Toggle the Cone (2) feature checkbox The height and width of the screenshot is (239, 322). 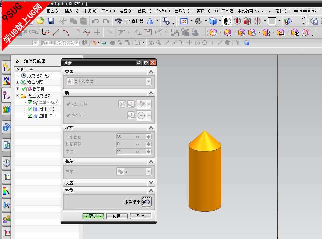(x=30, y=116)
